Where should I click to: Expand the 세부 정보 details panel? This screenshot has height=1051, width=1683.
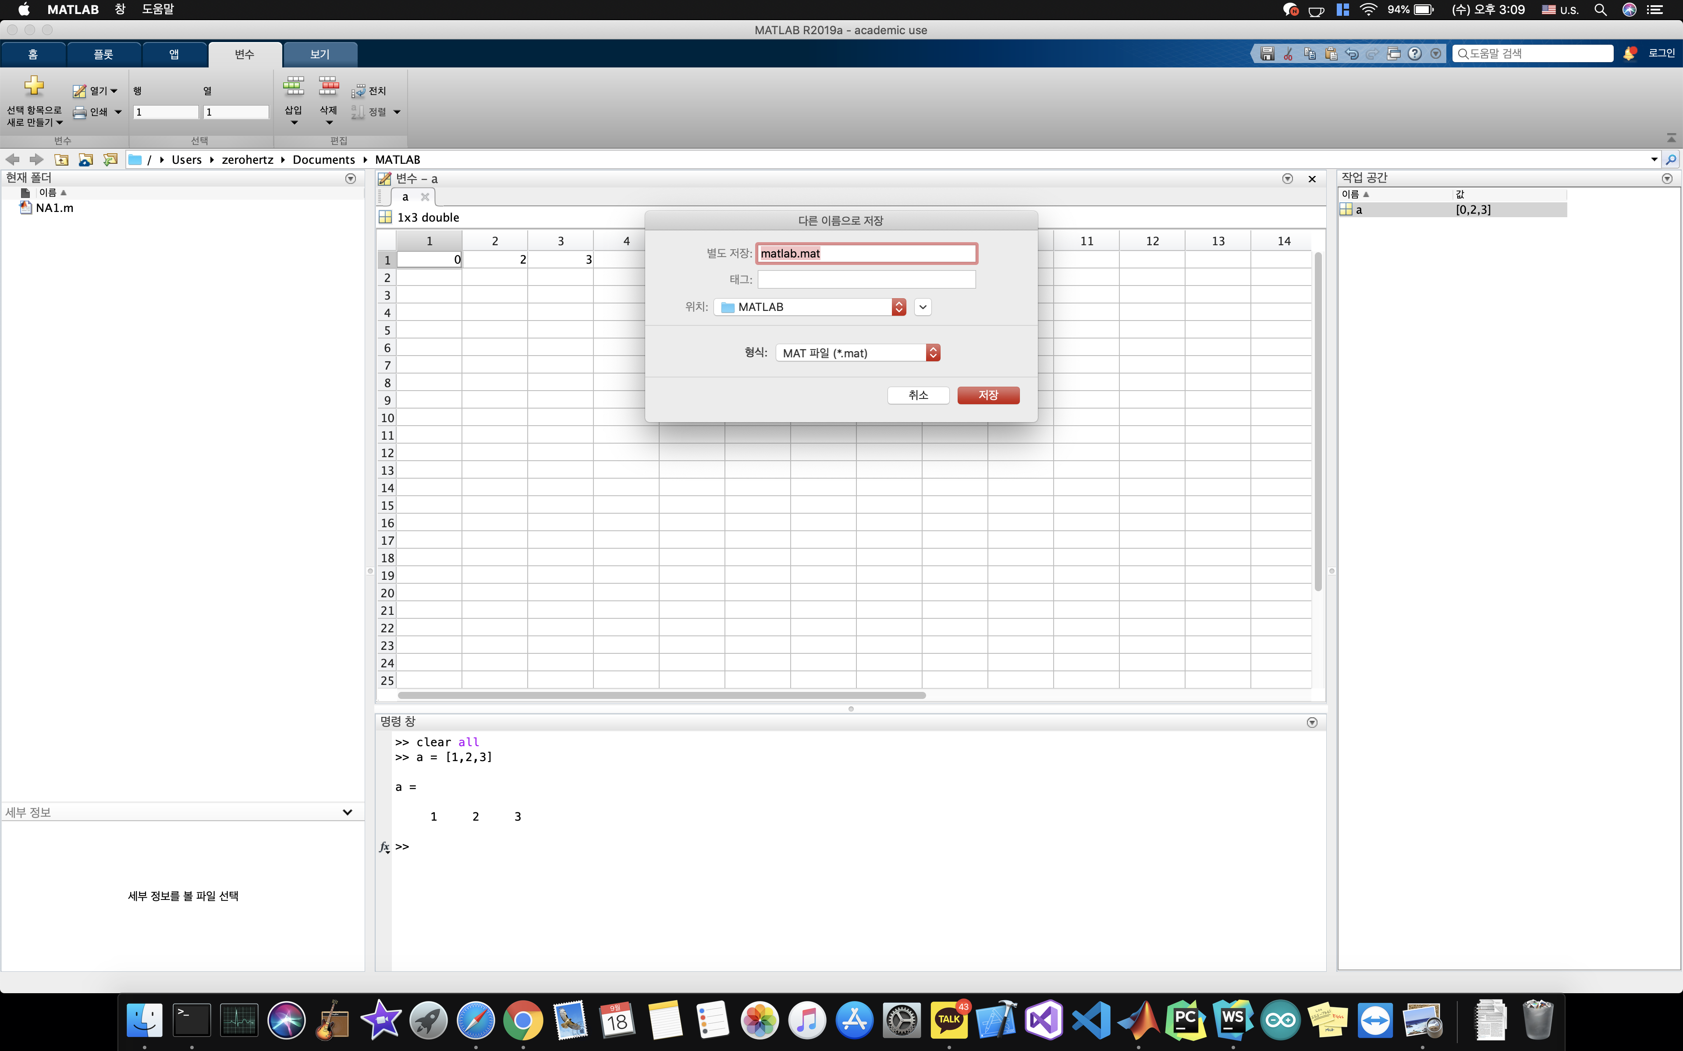point(347,812)
